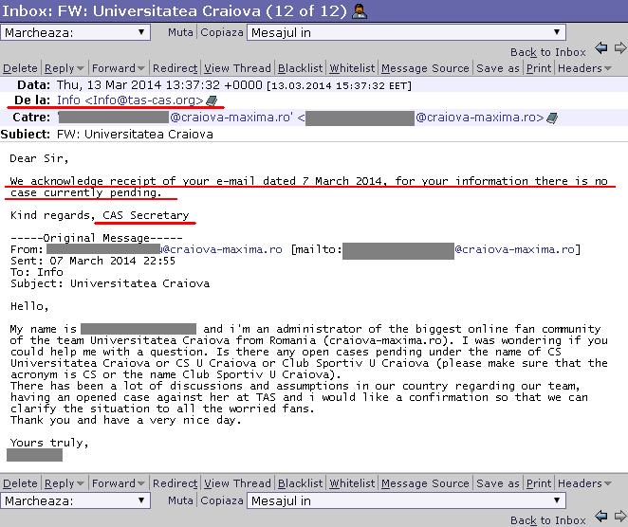The height and width of the screenshot is (527, 628).
Task: Open Message Source in the top toolbar
Action: pos(425,68)
